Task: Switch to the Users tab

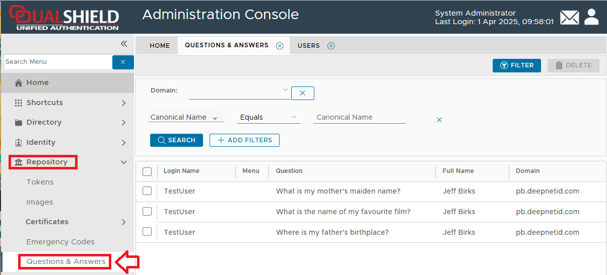Action: click(308, 46)
